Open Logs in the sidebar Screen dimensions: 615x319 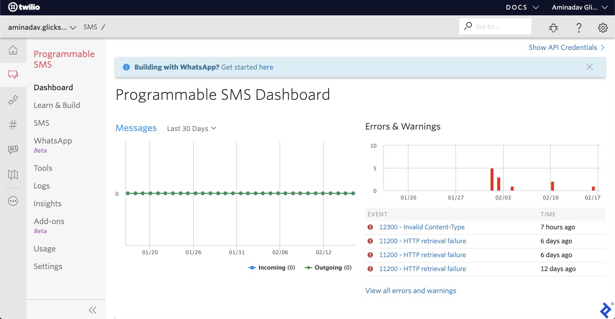(x=42, y=186)
